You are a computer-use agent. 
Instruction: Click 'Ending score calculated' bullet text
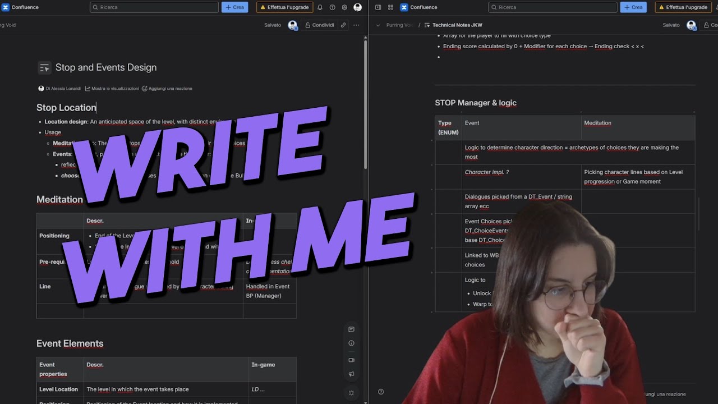tap(543, 46)
